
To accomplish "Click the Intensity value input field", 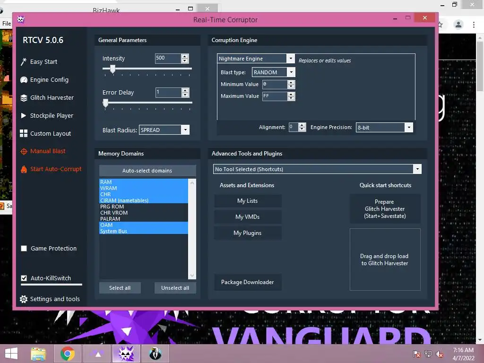I will click(x=168, y=58).
